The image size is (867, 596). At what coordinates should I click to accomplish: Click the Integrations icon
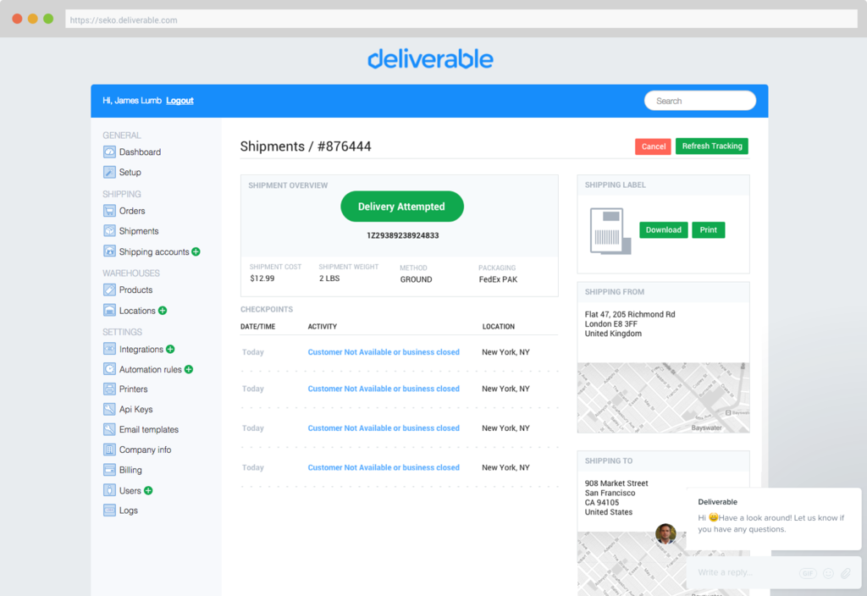[x=109, y=349]
